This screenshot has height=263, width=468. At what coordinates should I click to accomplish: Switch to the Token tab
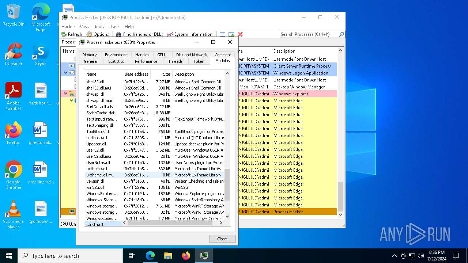point(199,61)
